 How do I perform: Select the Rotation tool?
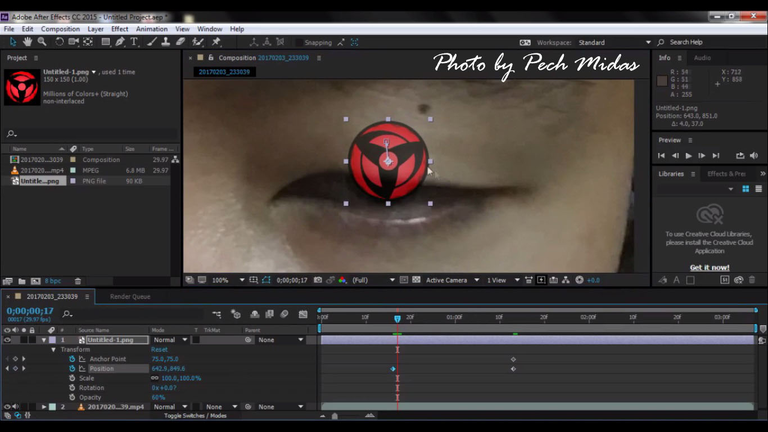(59, 42)
